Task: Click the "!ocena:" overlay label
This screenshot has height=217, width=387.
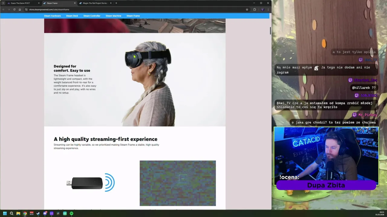Action: 289,177
